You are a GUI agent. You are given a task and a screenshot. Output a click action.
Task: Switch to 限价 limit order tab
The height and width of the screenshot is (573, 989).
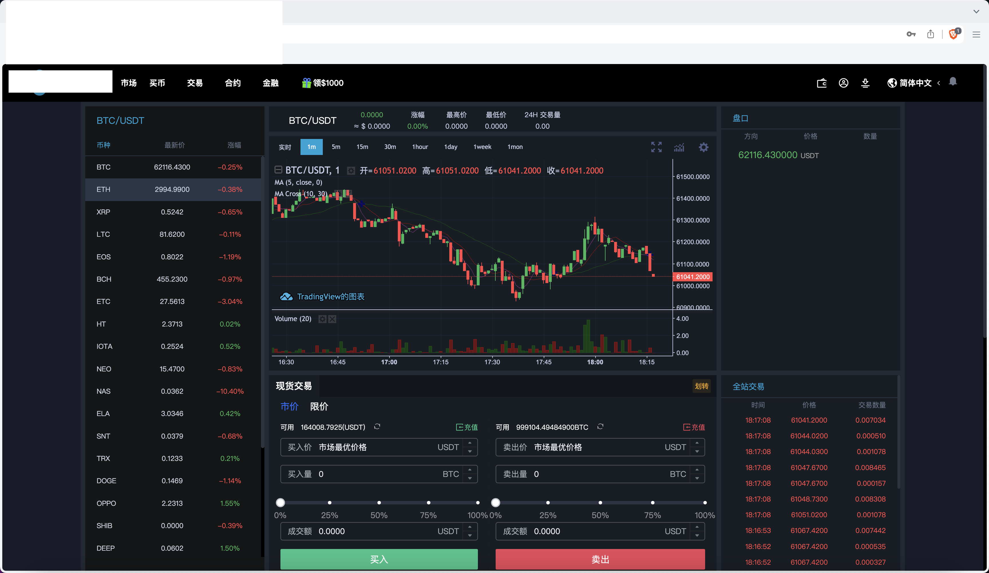click(319, 406)
